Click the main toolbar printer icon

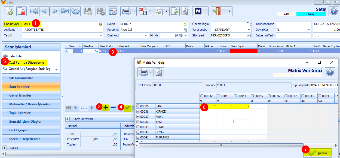point(127,11)
